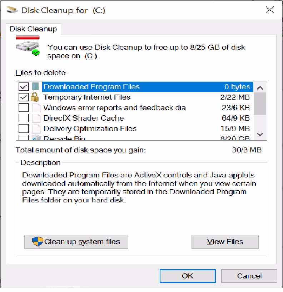Close the Disk Cleanup dialog window
283x292 pixels.
point(269,10)
